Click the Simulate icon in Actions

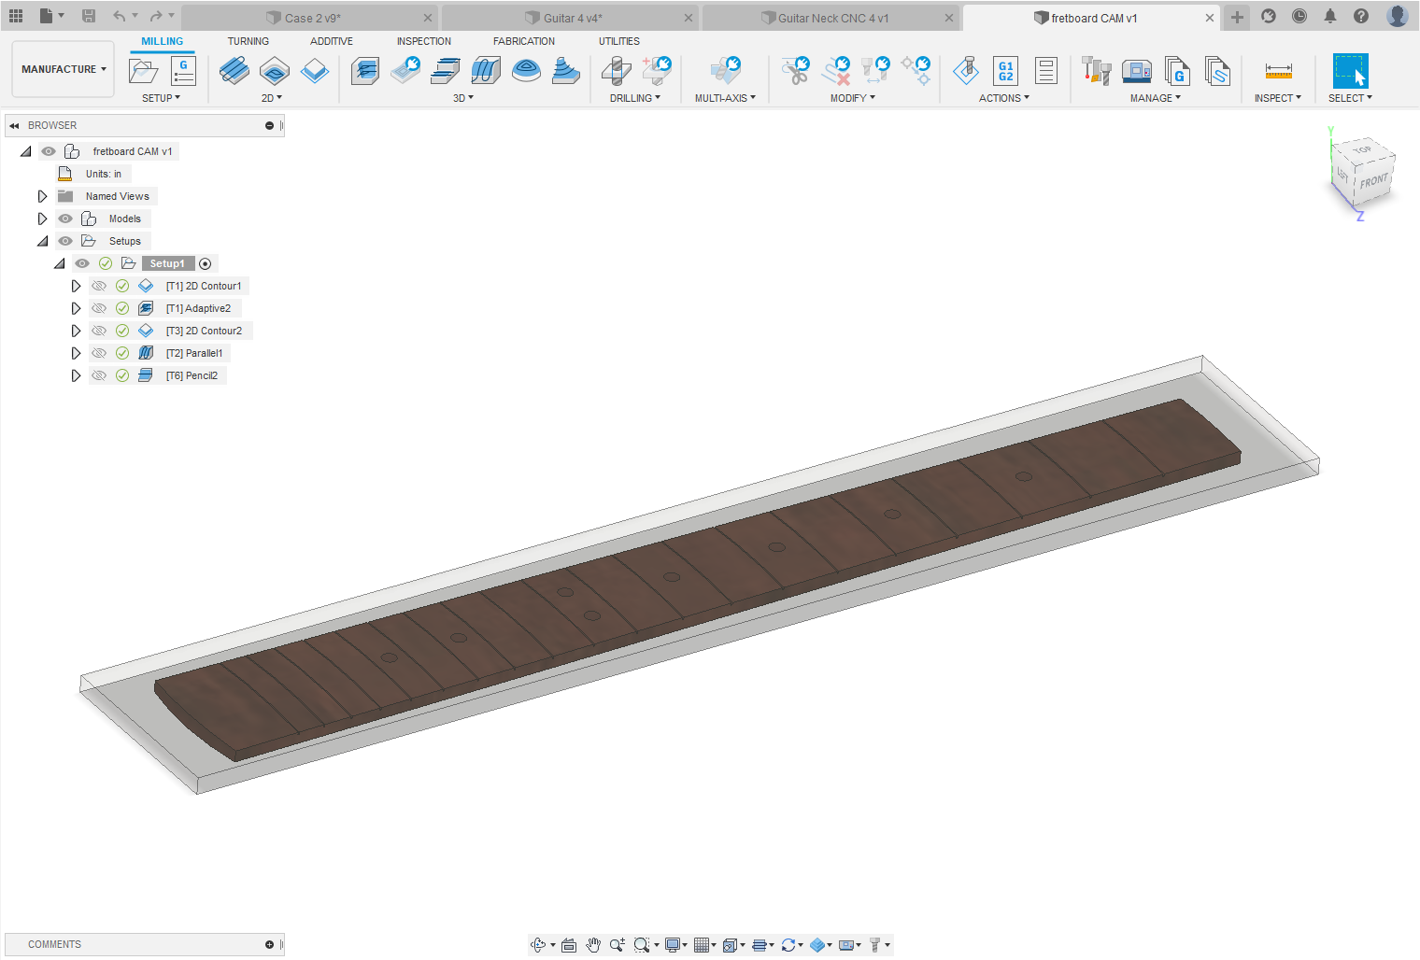[966, 71]
